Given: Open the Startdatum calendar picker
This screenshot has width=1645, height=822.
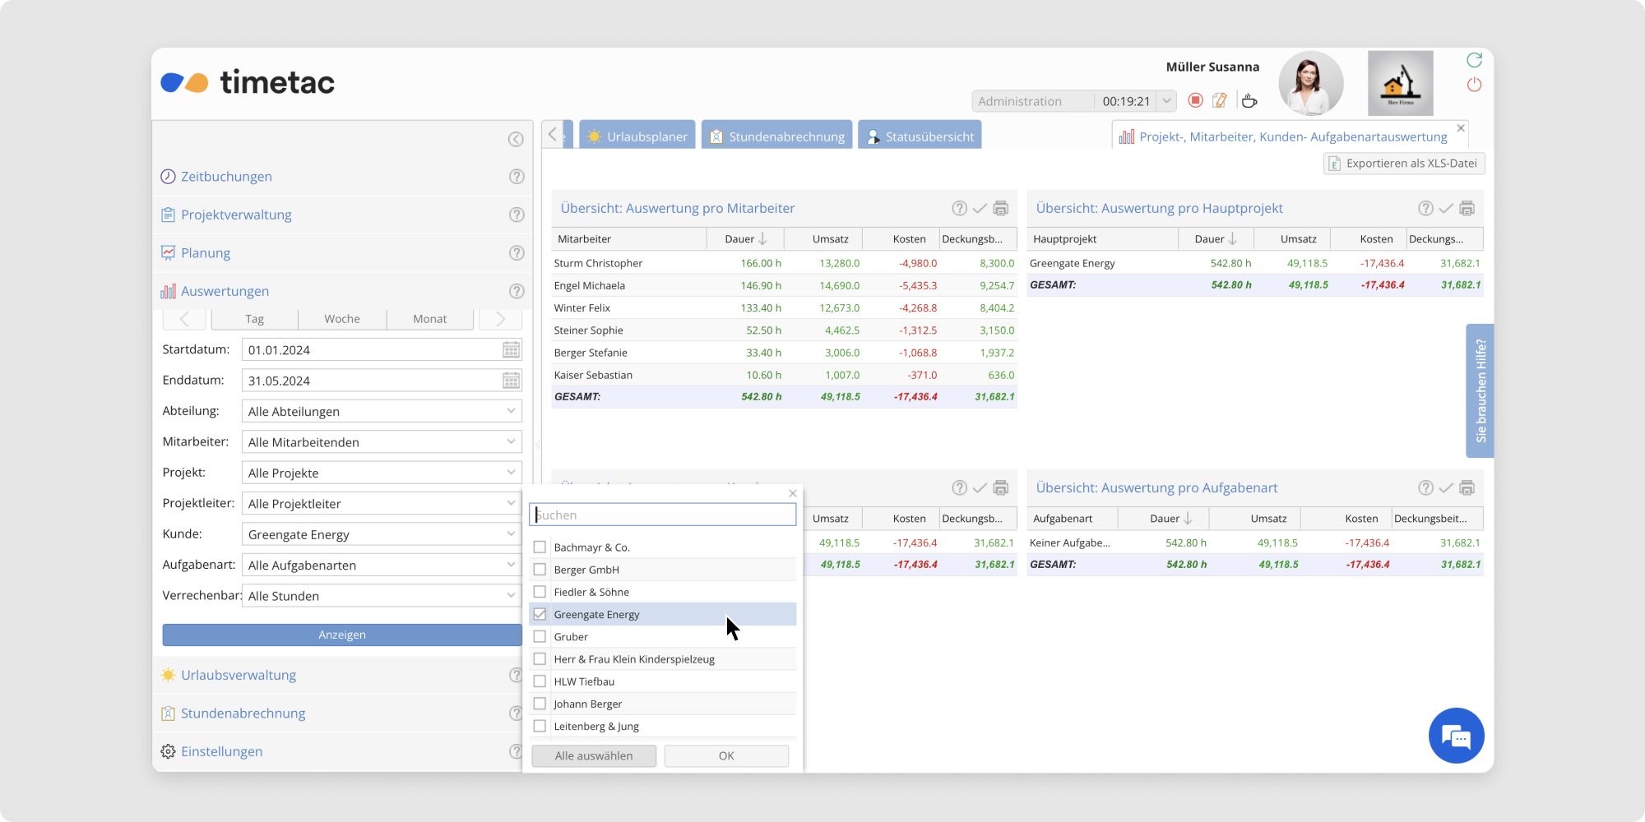Looking at the screenshot, I should click(511, 350).
